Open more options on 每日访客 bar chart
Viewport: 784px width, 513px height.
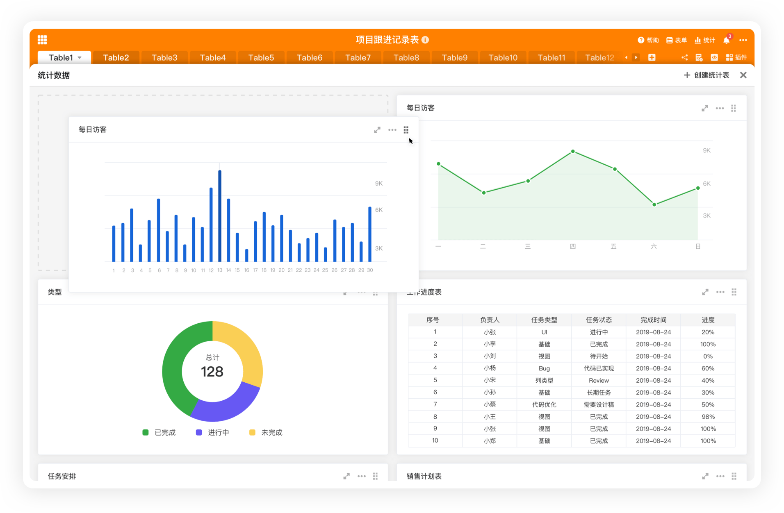point(392,130)
